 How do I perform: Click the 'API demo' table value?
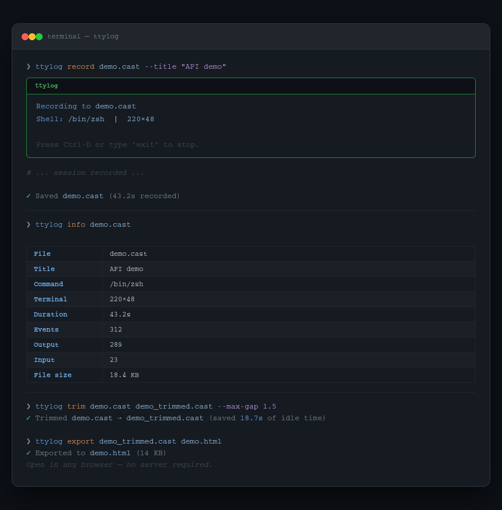pos(127,269)
